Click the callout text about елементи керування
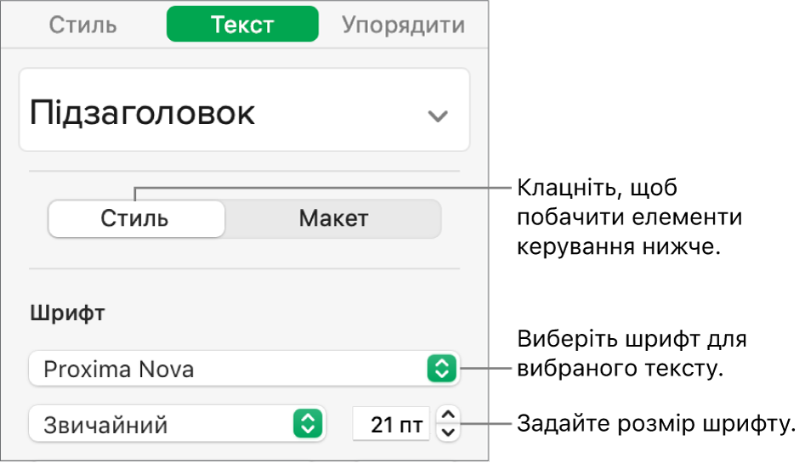 629,217
